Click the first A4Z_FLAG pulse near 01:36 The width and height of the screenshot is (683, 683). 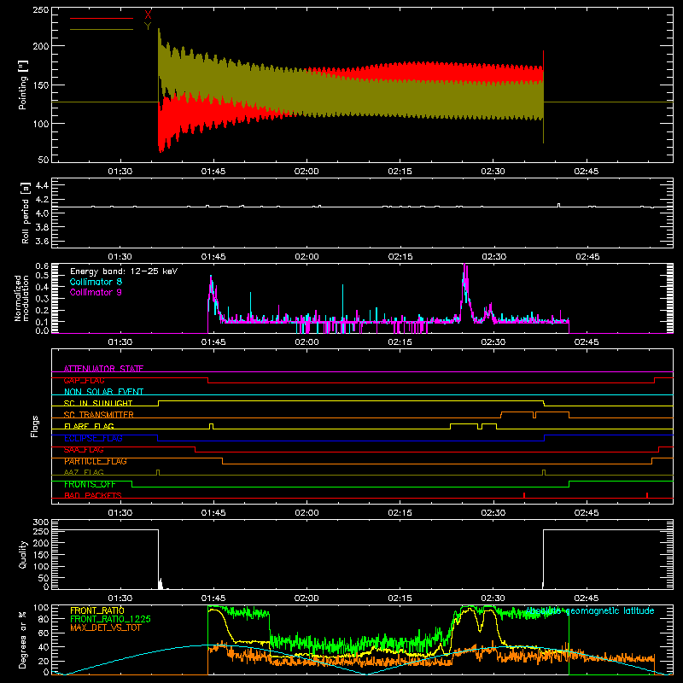coord(158,472)
